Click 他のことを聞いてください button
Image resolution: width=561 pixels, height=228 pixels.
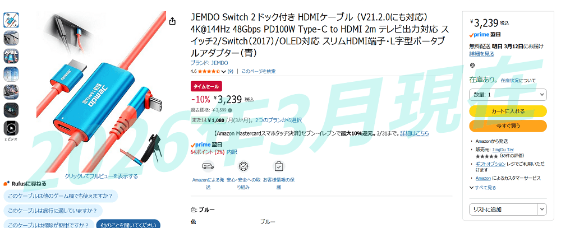(x=128, y=225)
